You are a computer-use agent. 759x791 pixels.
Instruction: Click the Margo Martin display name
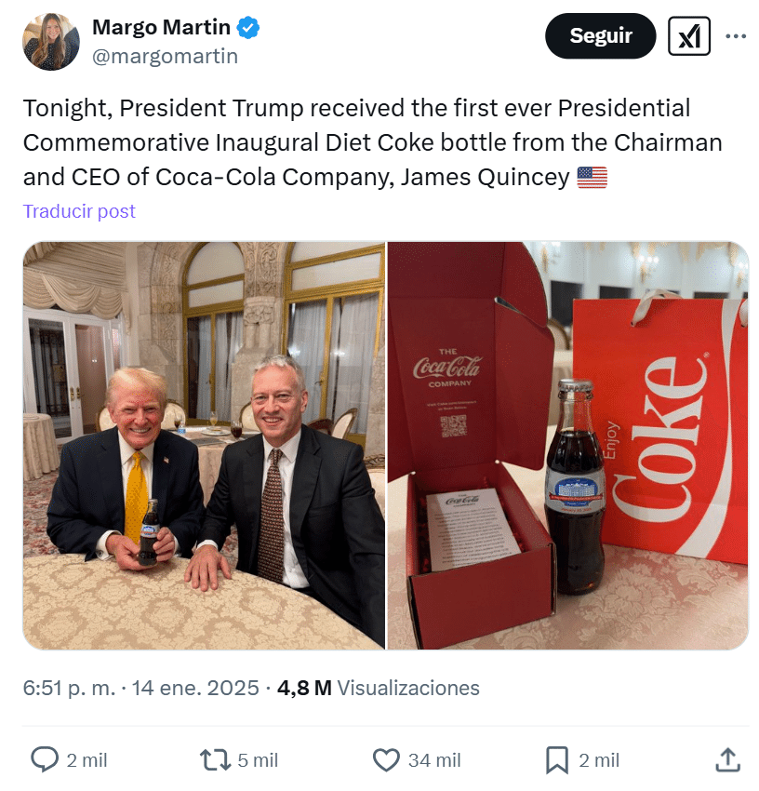coord(162,28)
